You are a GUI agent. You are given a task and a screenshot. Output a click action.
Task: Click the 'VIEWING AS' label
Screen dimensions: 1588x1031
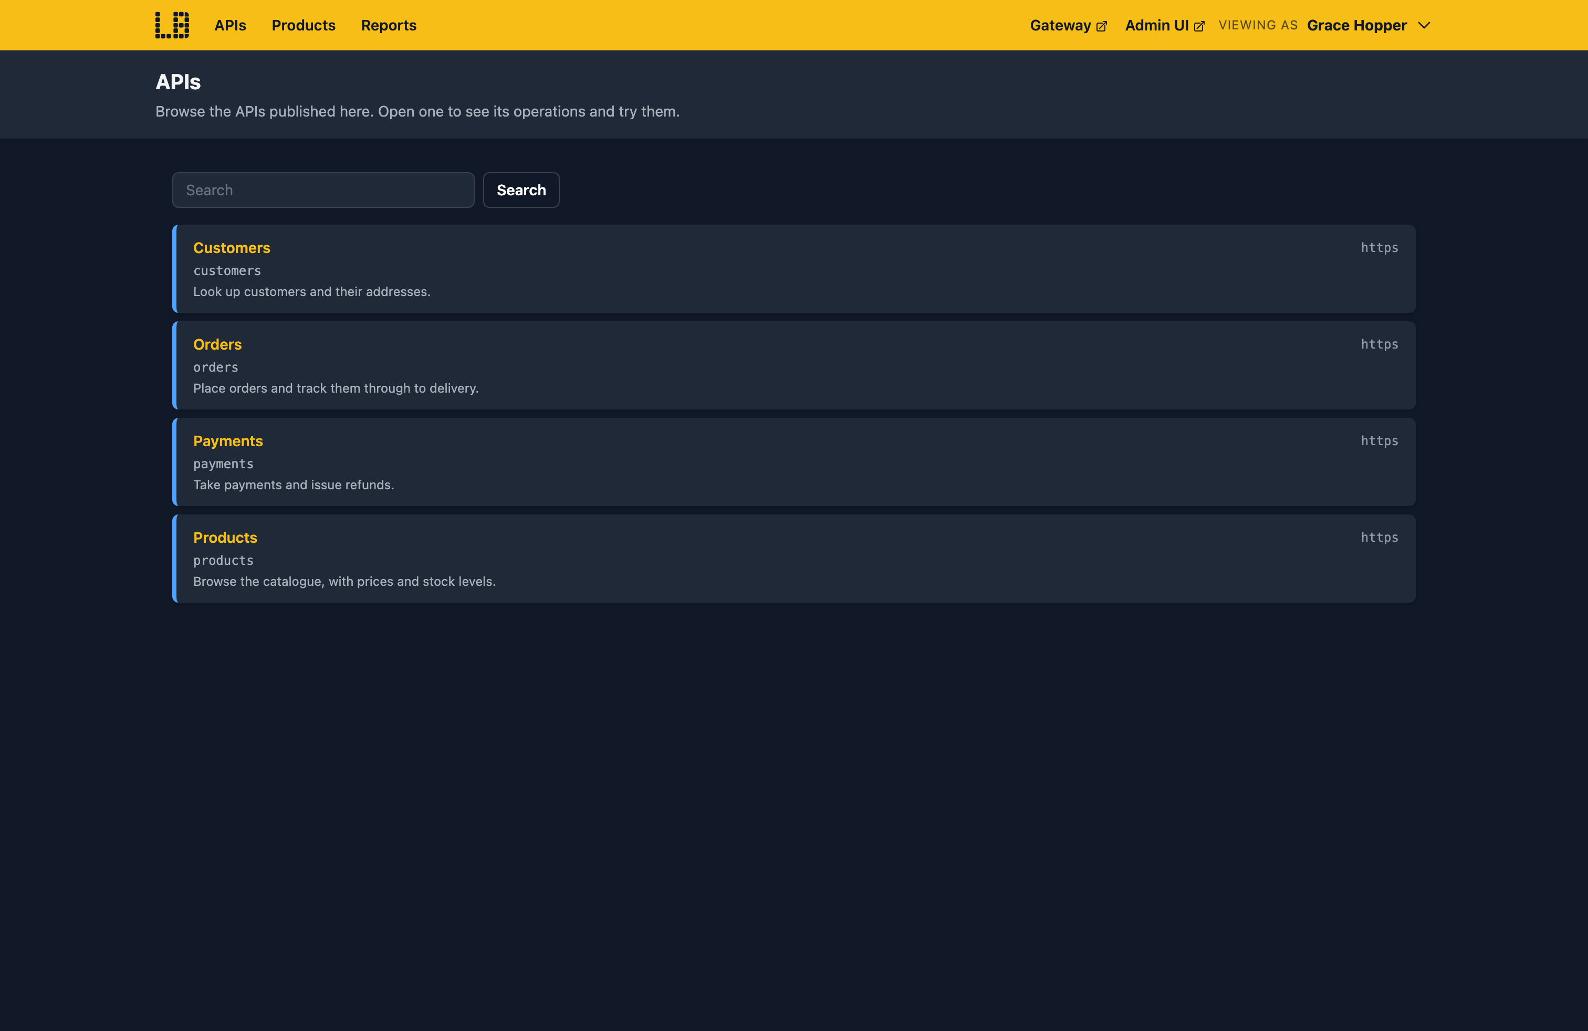pos(1258,25)
